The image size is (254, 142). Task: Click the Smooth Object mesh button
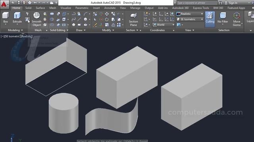pos(37,19)
